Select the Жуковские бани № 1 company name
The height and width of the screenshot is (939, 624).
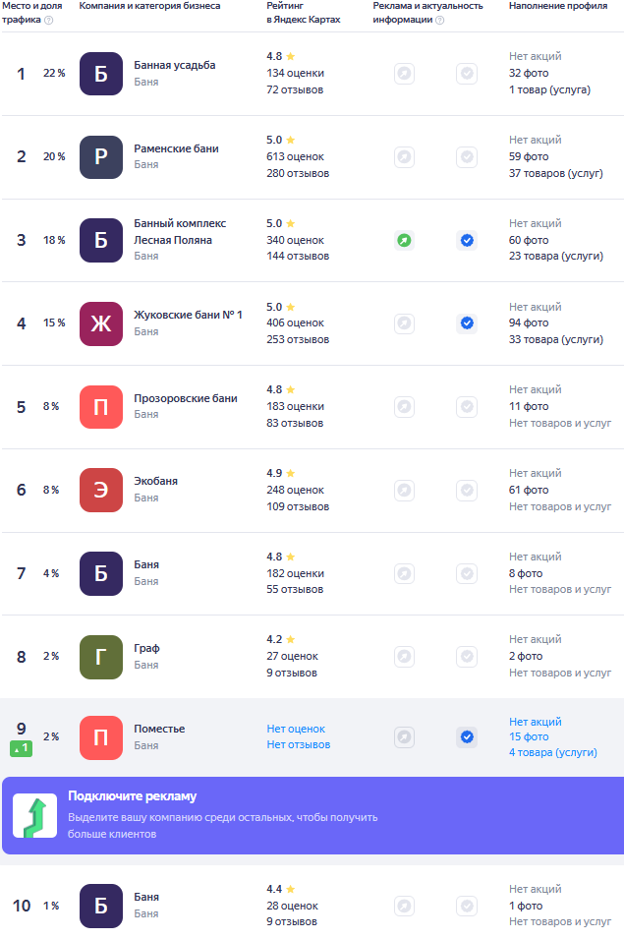(188, 315)
